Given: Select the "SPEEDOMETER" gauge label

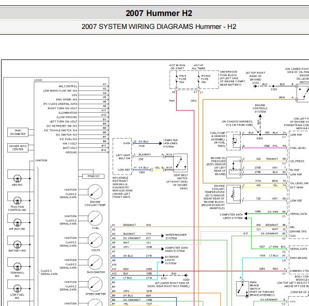Looking at the screenshot, I should coord(96,294).
